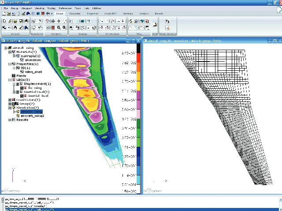Collapse the Materials(1) node
The width and height of the screenshot is (282, 211).
[10, 52]
